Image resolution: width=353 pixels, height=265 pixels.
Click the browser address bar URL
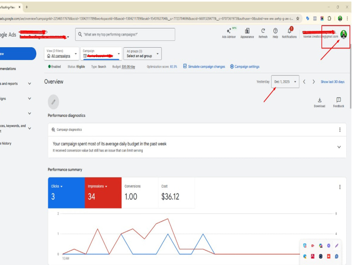click(146, 19)
